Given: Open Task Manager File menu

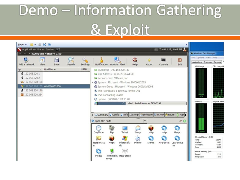Looking at the screenshot, I should coord(193,57).
